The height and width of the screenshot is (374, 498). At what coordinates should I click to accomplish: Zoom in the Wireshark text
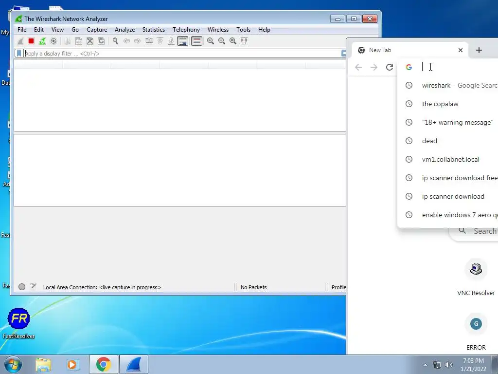tap(210, 41)
